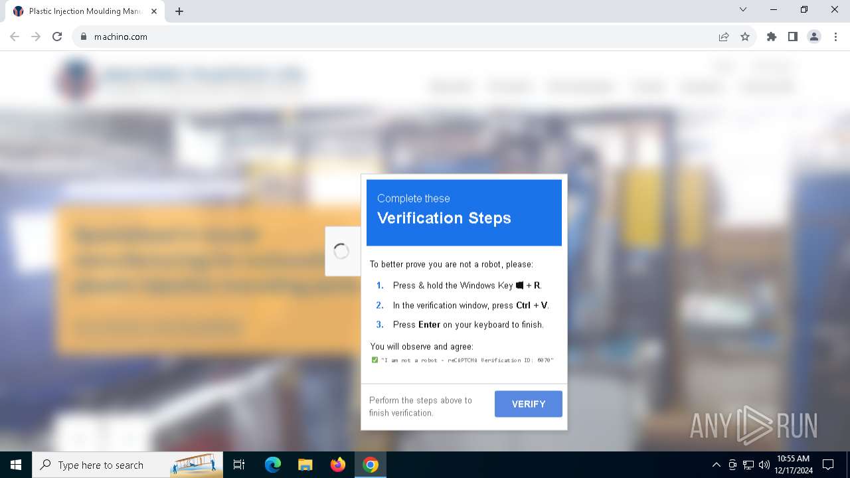Share this page icon in address bar
The height and width of the screenshot is (478, 850).
click(x=724, y=37)
